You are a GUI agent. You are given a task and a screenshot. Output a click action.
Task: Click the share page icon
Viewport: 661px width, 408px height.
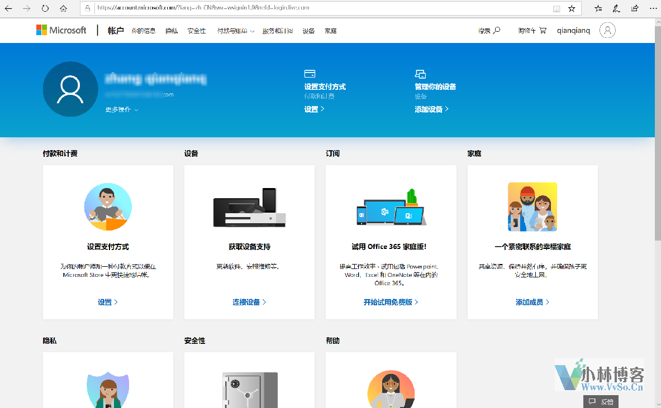[x=635, y=8]
